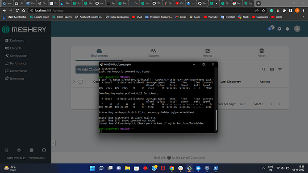Open weather widget on taskbar

[x=10, y=168]
